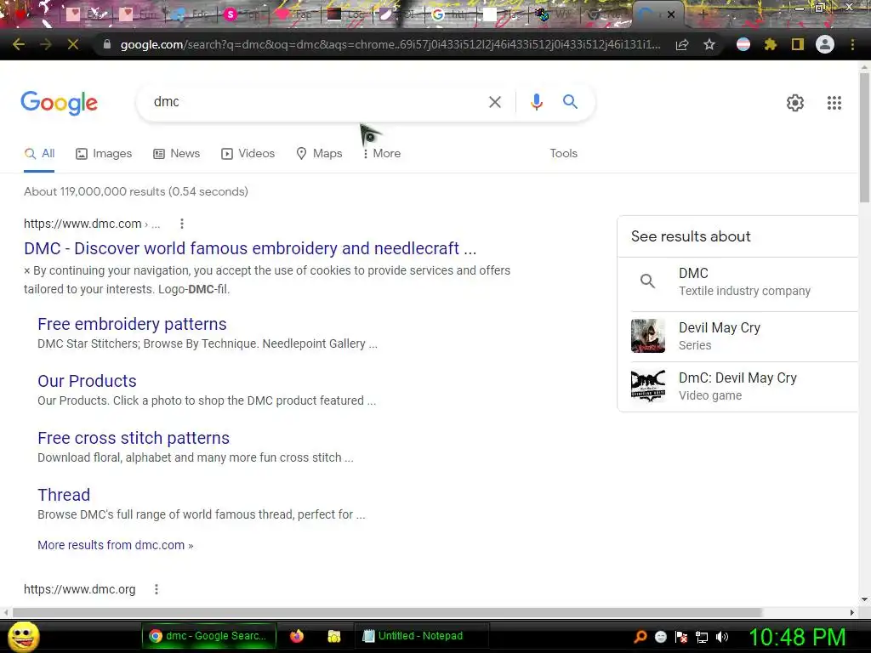Switch to the News results tab
Image resolution: width=871 pixels, height=653 pixels.
coord(177,153)
